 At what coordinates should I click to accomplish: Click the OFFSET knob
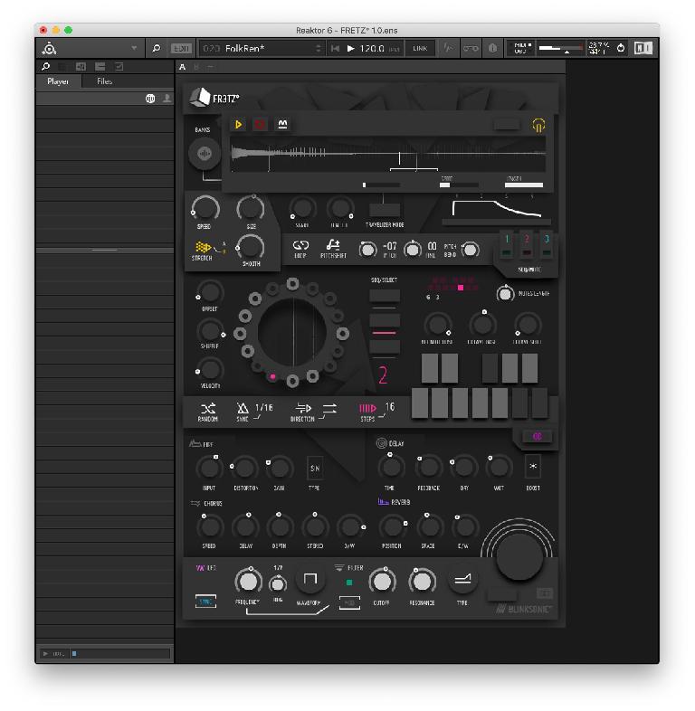(210, 292)
